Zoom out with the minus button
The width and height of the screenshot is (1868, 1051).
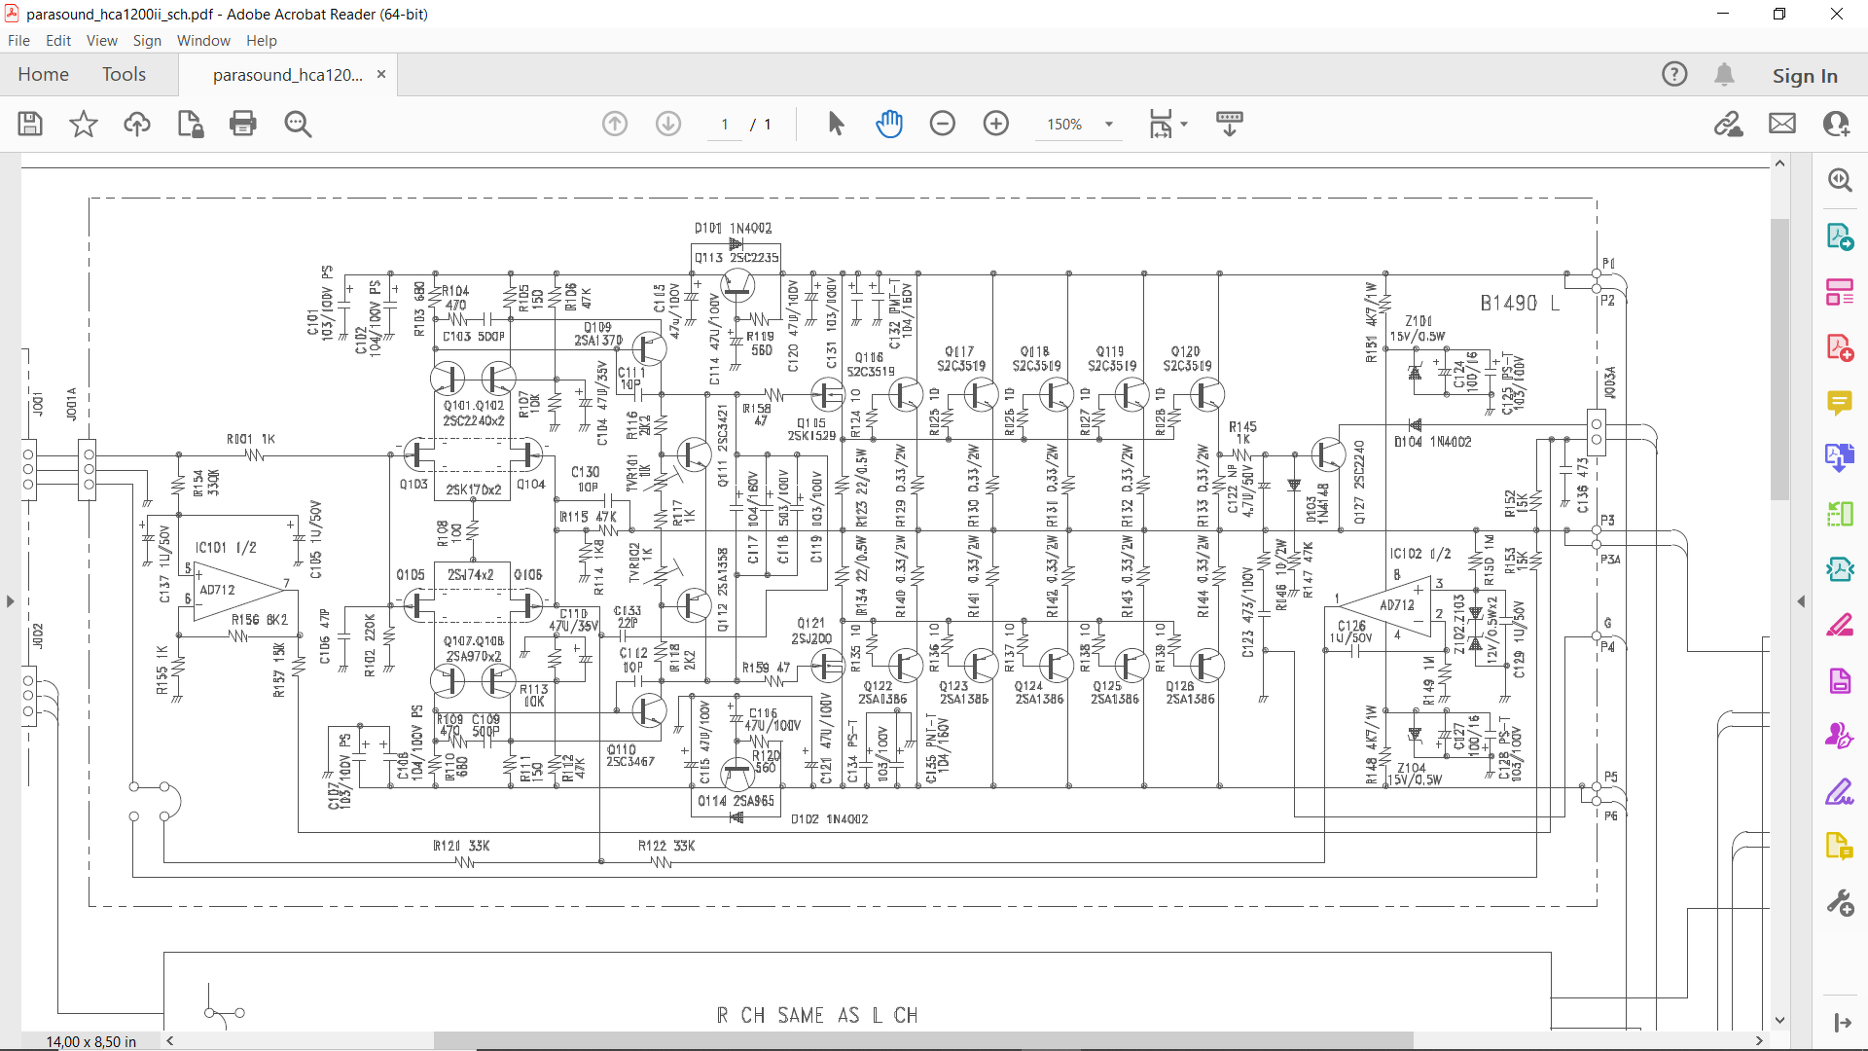point(943,124)
